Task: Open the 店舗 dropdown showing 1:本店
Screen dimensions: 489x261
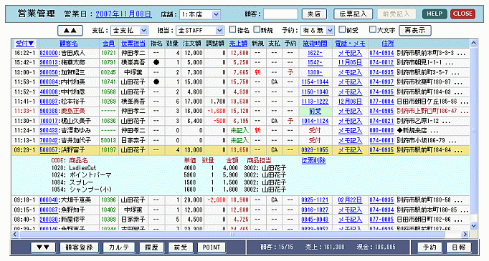Action: 200,14
